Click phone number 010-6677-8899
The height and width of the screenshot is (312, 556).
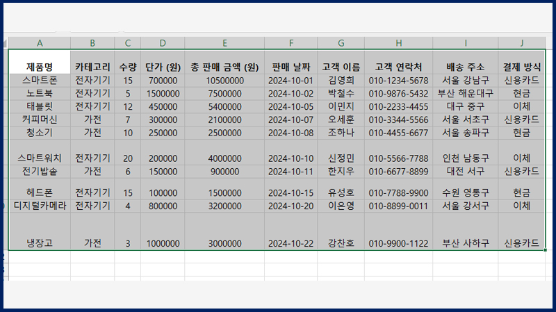click(398, 172)
